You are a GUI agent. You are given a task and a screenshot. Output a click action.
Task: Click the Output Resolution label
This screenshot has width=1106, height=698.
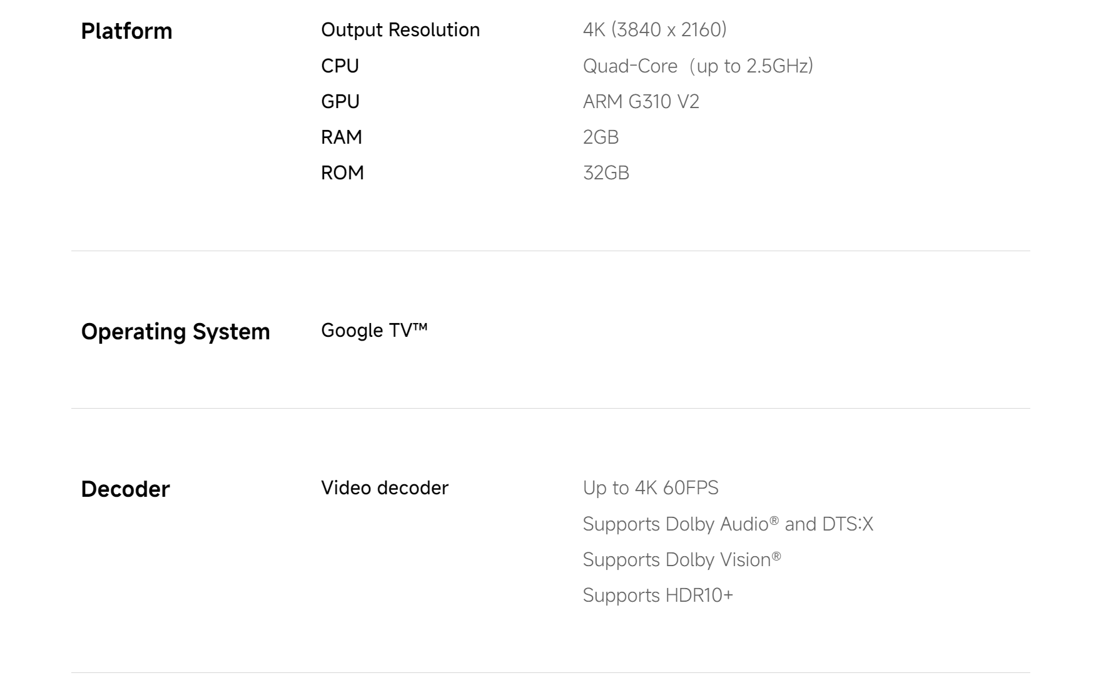(x=400, y=30)
